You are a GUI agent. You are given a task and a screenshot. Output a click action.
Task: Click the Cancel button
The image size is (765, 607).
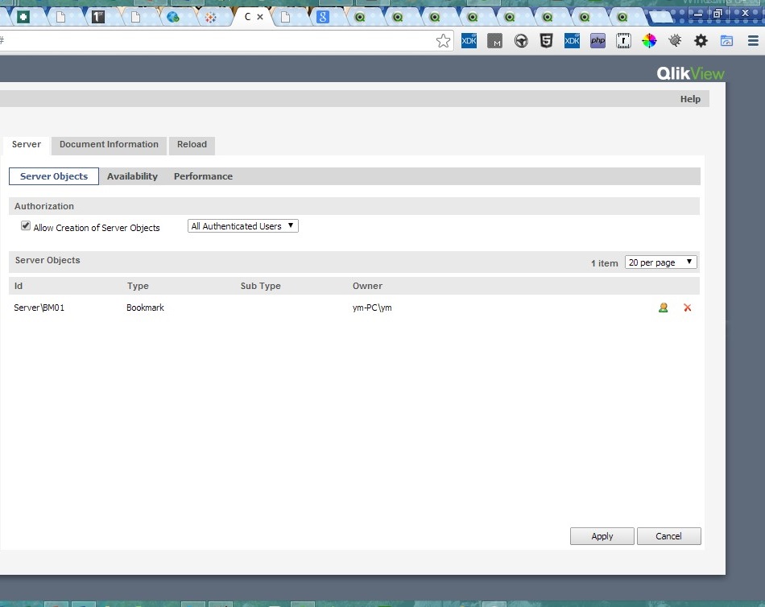pyautogui.click(x=668, y=536)
